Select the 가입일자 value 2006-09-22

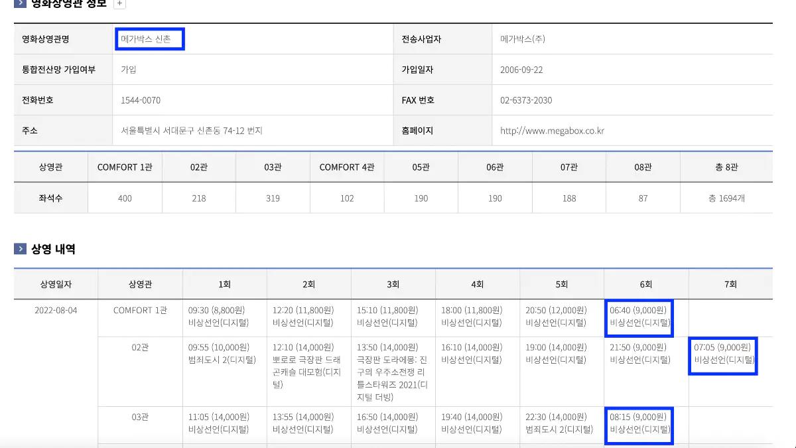(521, 69)
